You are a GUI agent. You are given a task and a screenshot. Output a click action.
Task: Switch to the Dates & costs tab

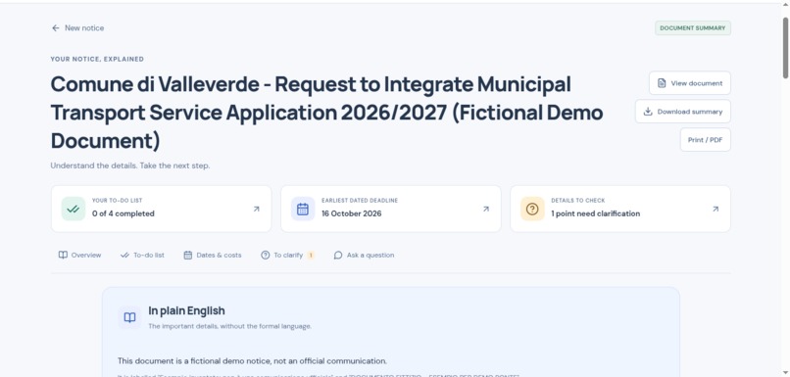[212, 256]
